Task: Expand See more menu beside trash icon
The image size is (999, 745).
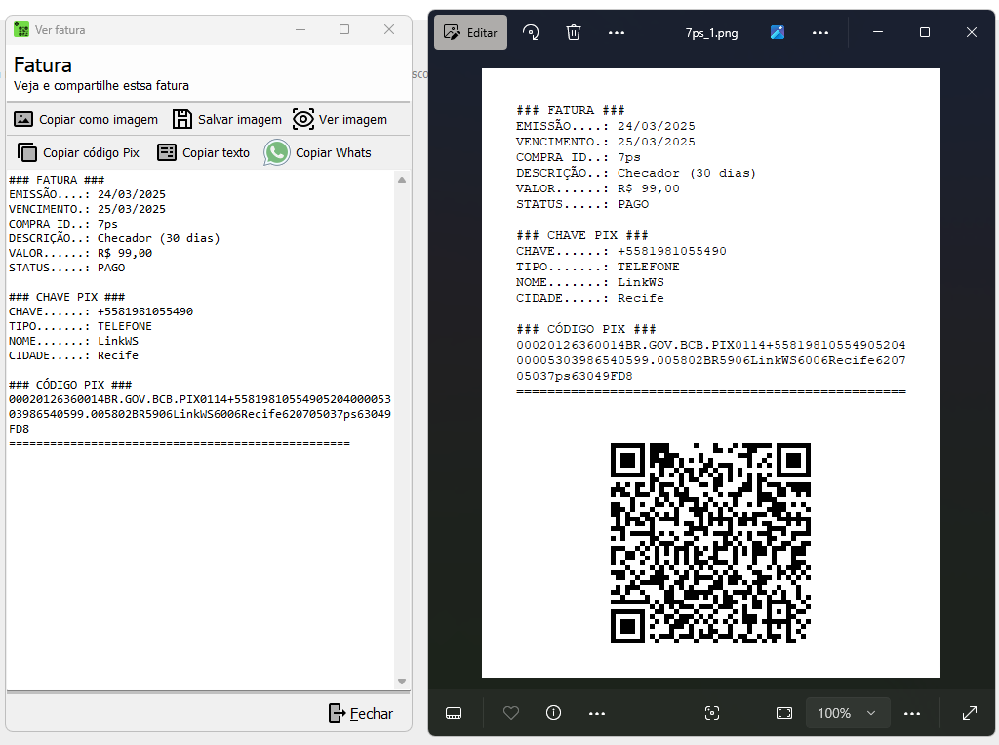Action: click(x=617, y=32)
